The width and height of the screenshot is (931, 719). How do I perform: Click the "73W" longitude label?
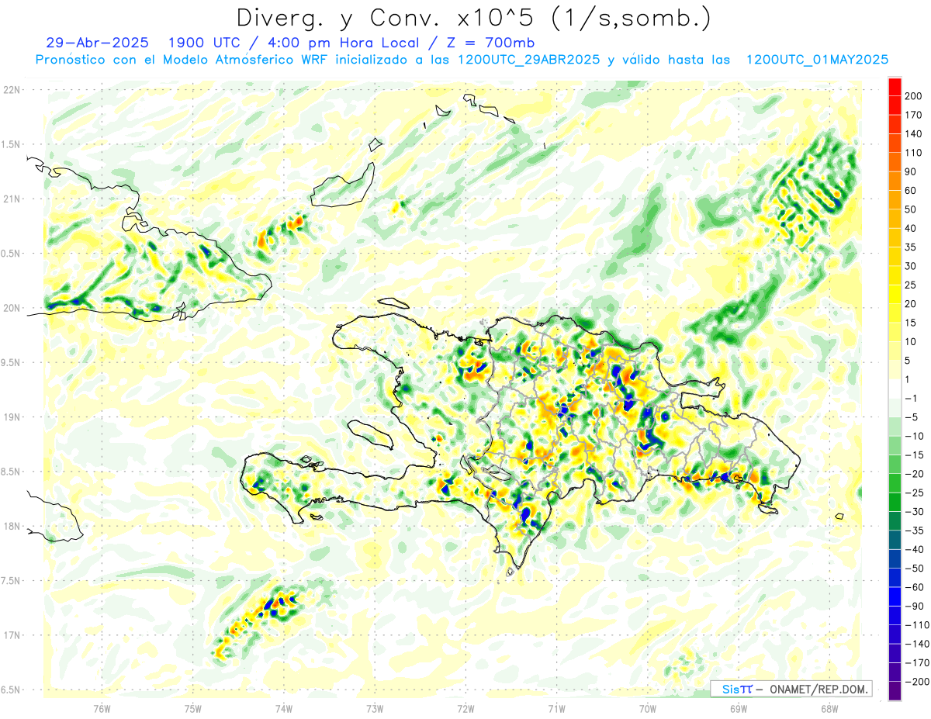pos(375,707)
